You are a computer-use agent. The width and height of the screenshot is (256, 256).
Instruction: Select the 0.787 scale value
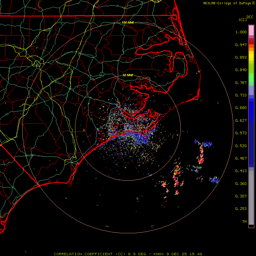pyautogui.click(x=241, y=82)
